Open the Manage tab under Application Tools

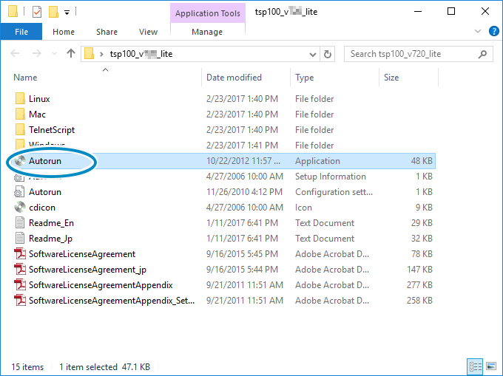tap(207, 32)
